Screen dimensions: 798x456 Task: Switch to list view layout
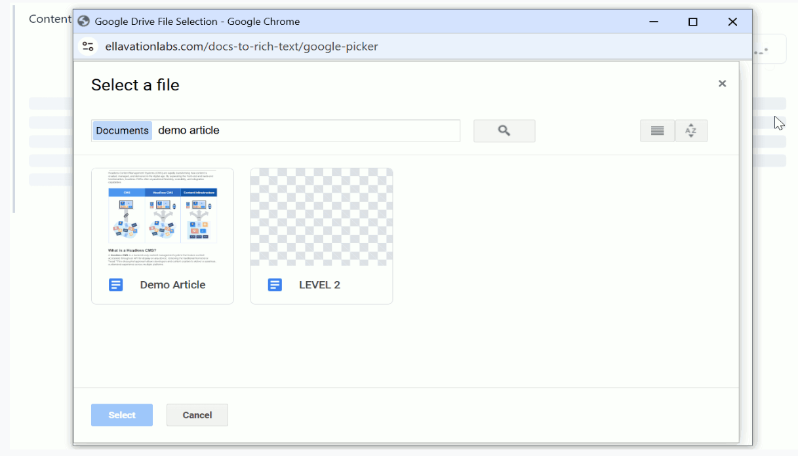tap(657, 130)
